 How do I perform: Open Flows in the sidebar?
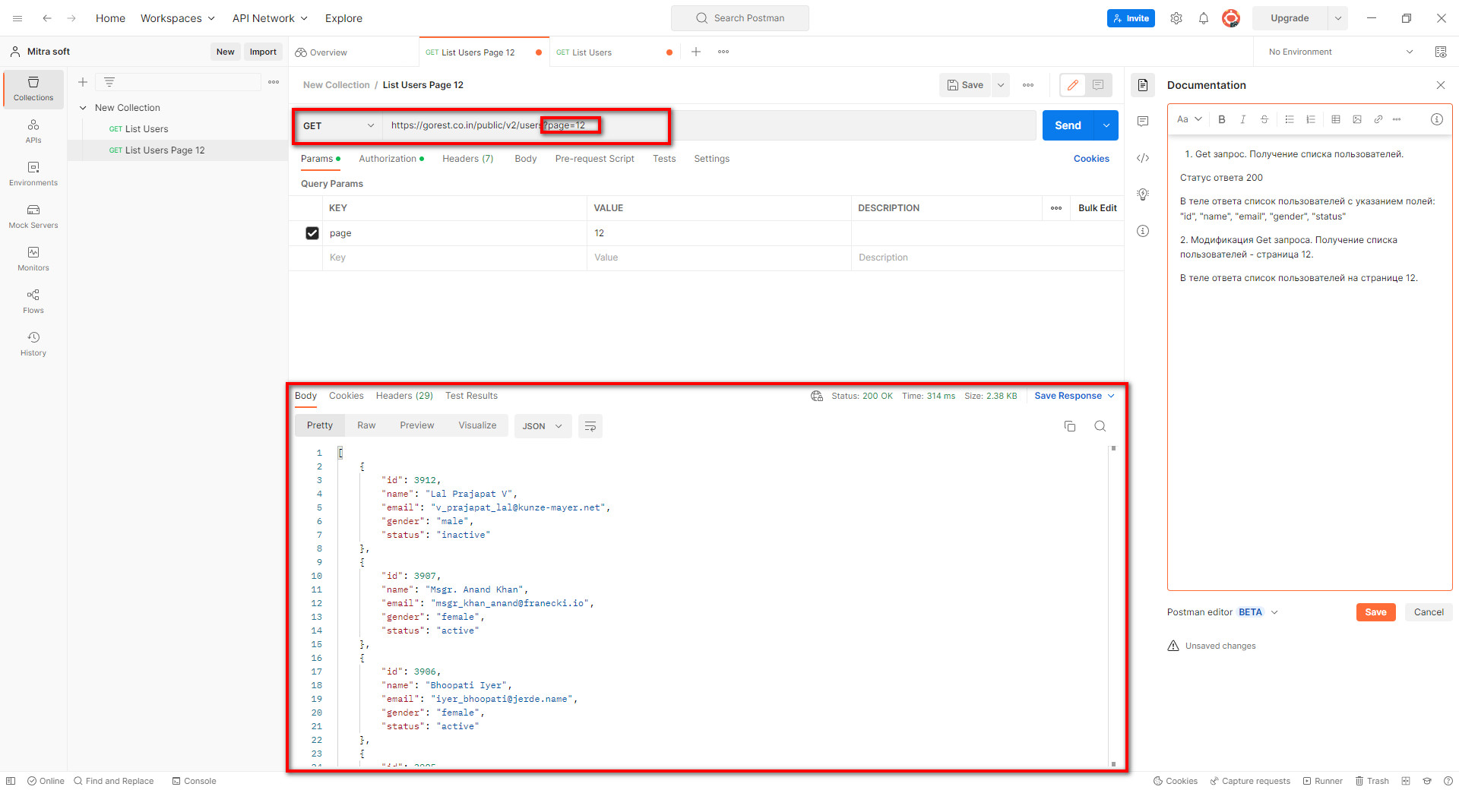pos(33,302)
